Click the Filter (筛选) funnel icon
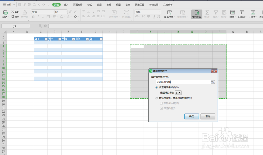 coord(216,13)
